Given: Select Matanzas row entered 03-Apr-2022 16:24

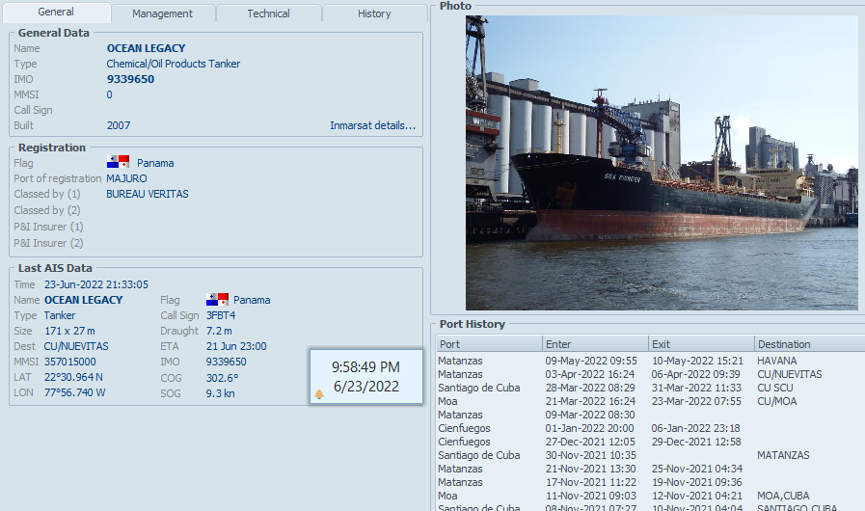Looking at the screenshot, I should pos(650,374).
